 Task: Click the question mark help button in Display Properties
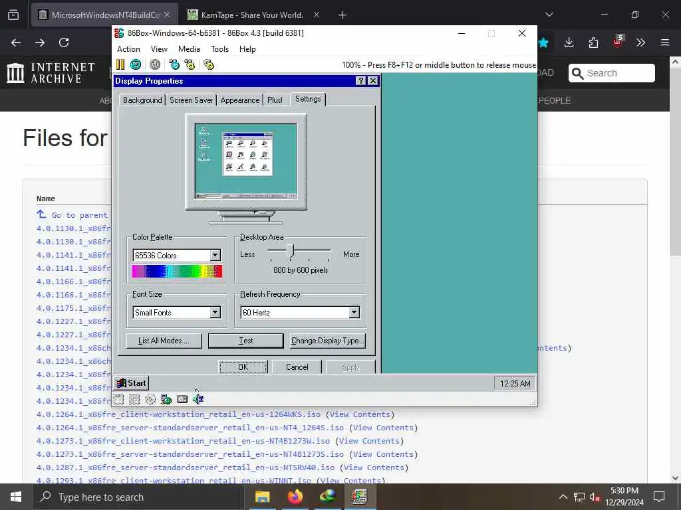(360, 80)
